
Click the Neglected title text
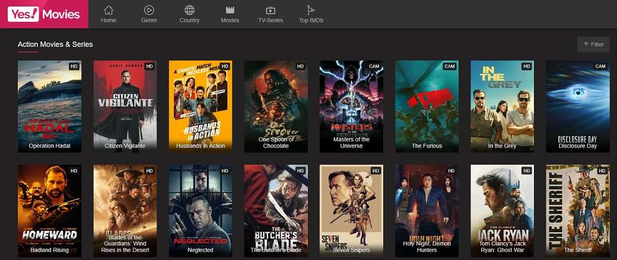[201, 250]
